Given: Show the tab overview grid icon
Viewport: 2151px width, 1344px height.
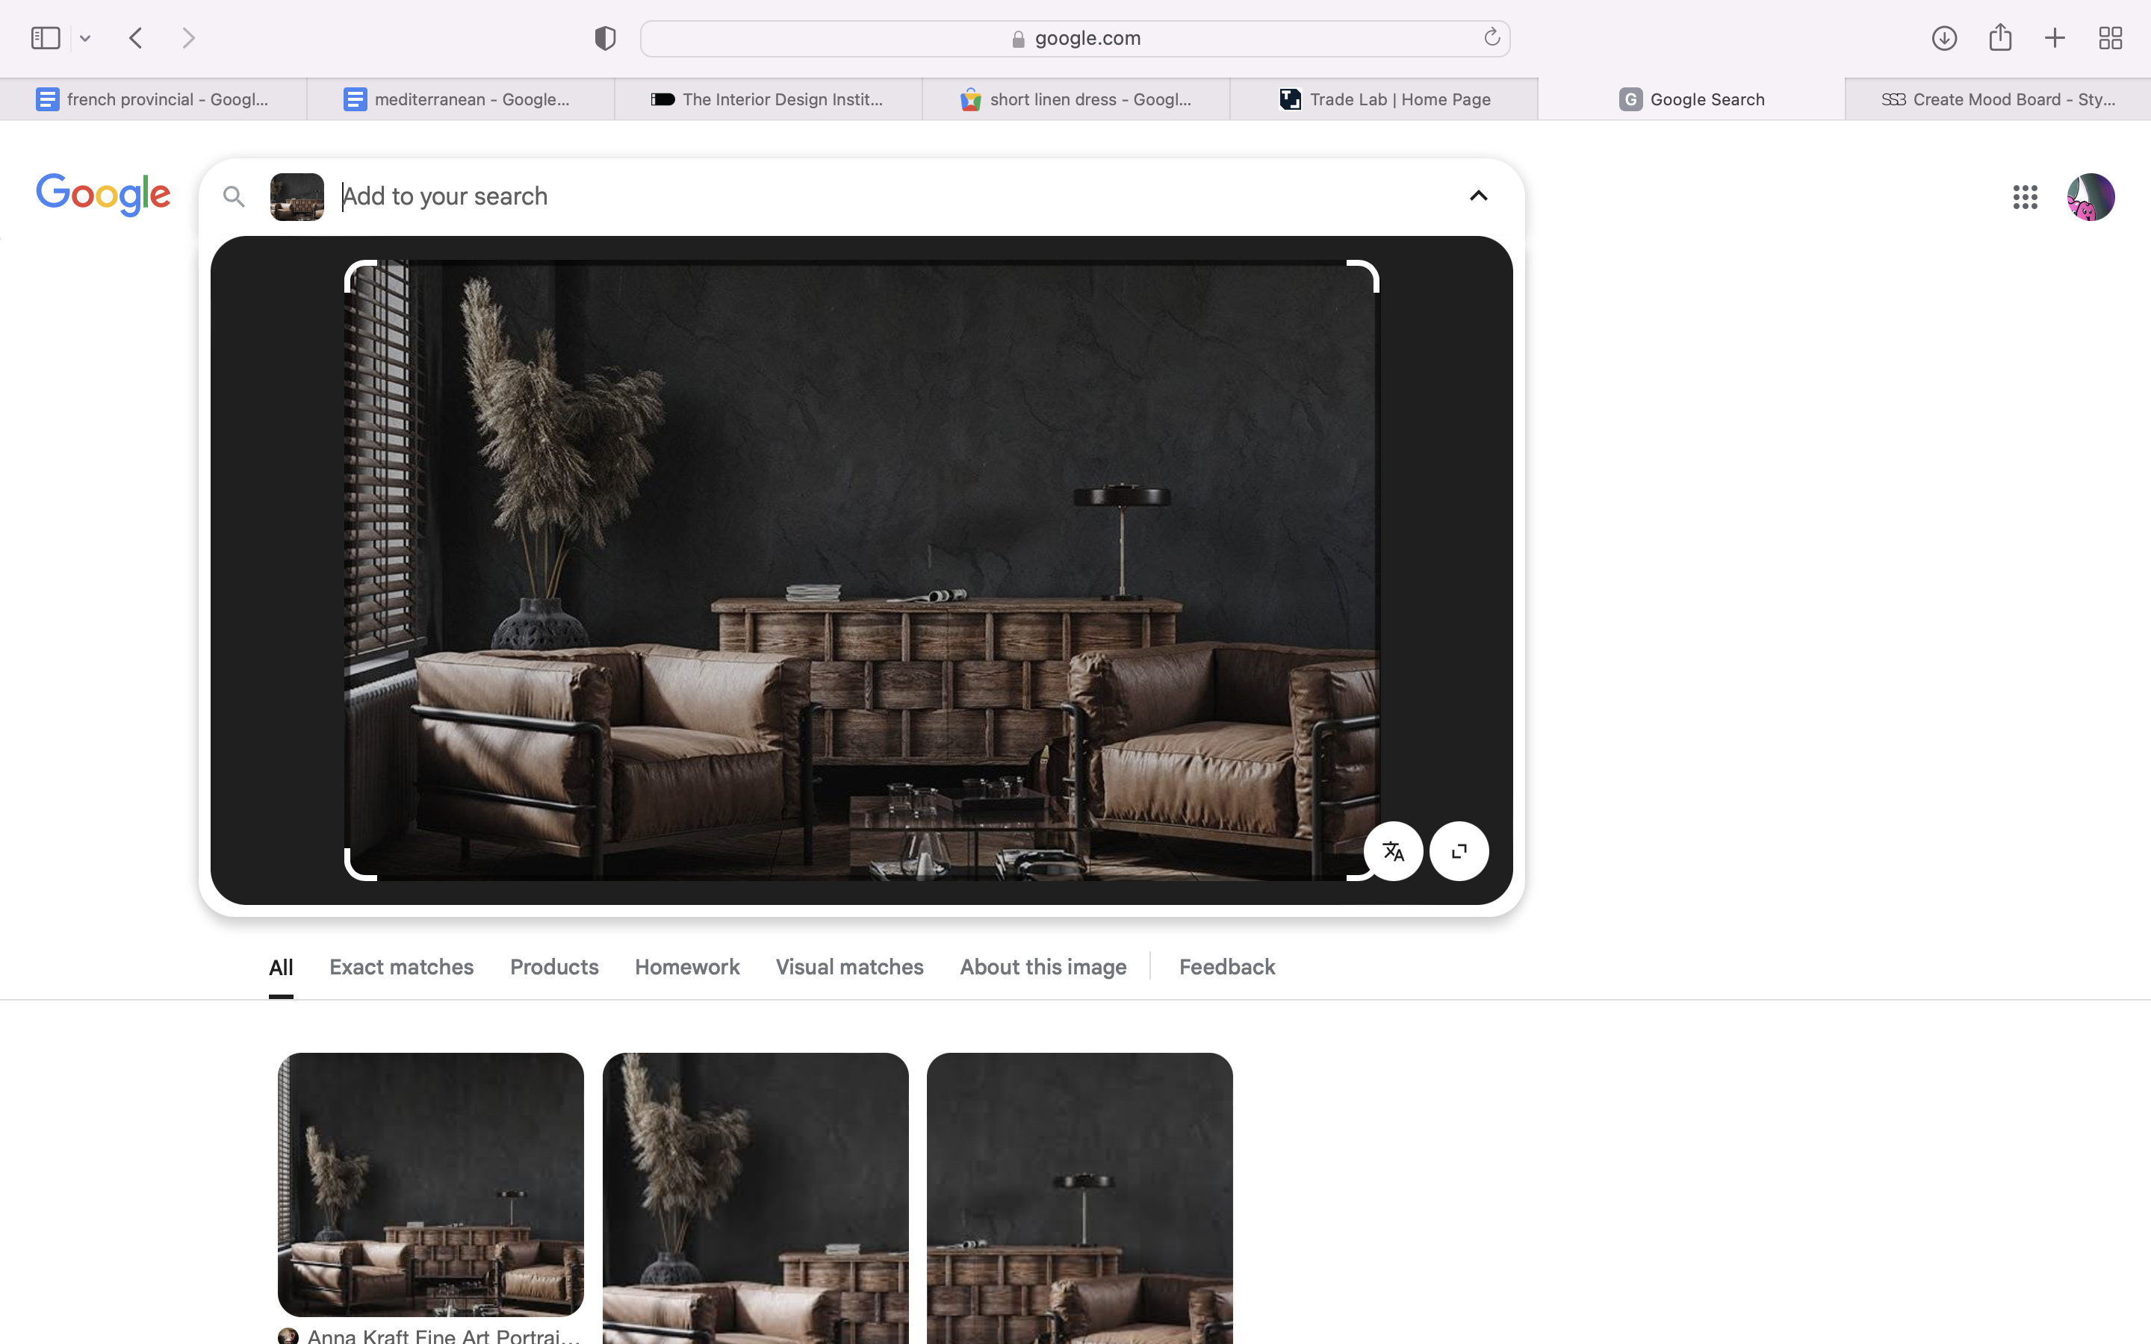Looking at the screenshot, I should [x=2110, y=38].
